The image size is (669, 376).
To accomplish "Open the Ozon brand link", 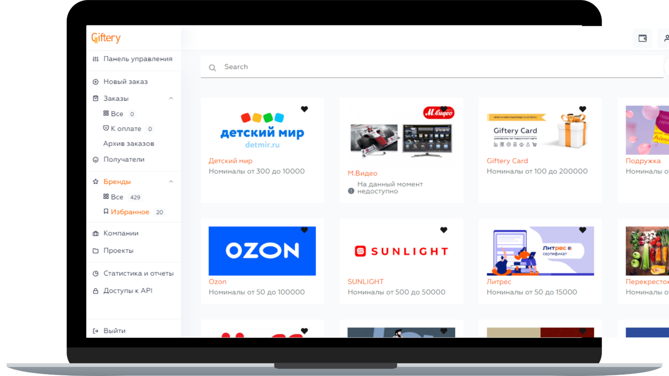I will tap(217, 282).
